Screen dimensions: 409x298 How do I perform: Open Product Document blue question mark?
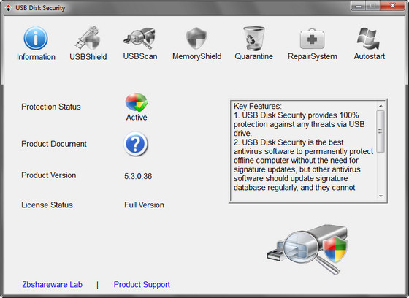coord(136,144)
